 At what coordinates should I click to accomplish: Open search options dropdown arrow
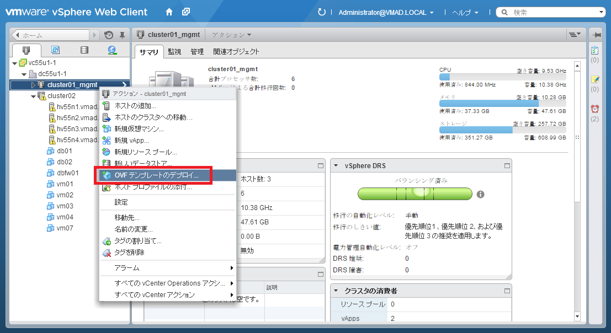601,12
